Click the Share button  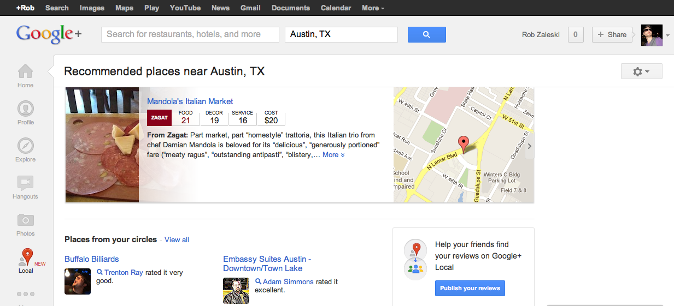[x=612, y=34]
